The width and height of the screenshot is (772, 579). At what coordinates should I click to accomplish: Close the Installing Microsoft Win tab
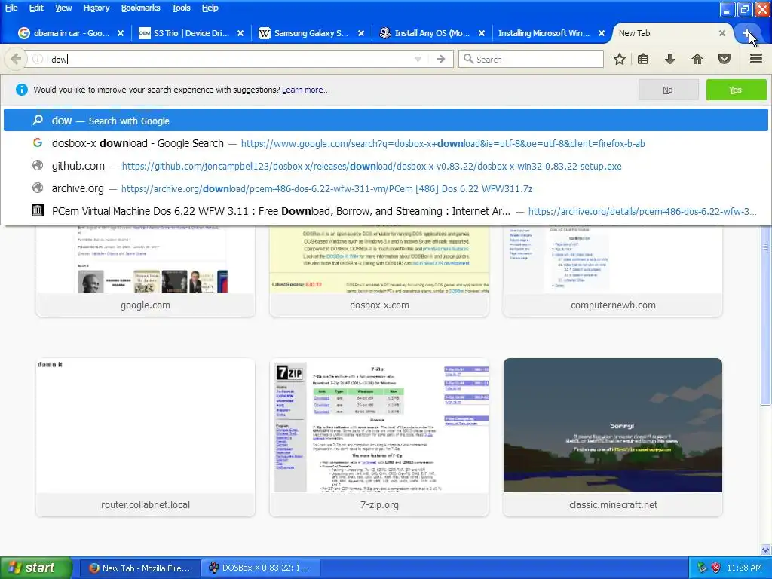coord(602,33)
